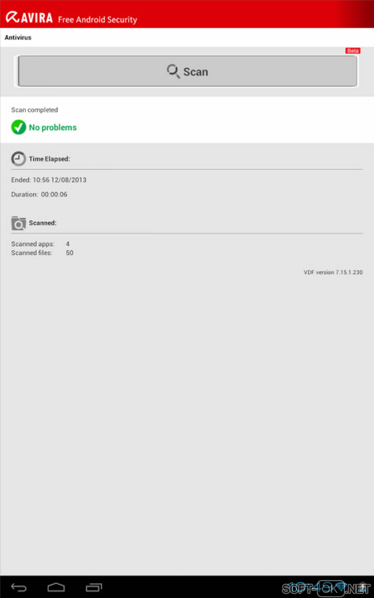Select the Antivirus section label

tap(18, 37)
